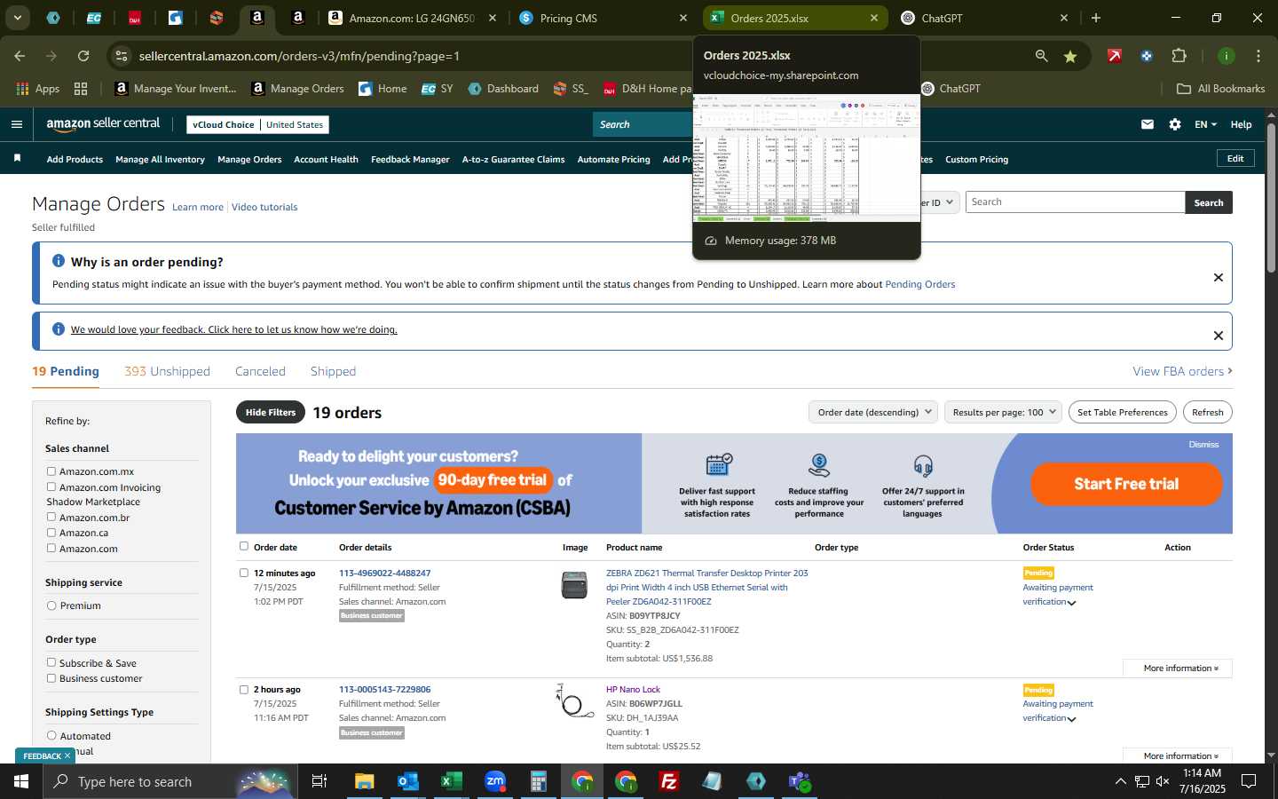Tick the select-all orders header checkbox
1278x799 pixels.
click(244, 546)
